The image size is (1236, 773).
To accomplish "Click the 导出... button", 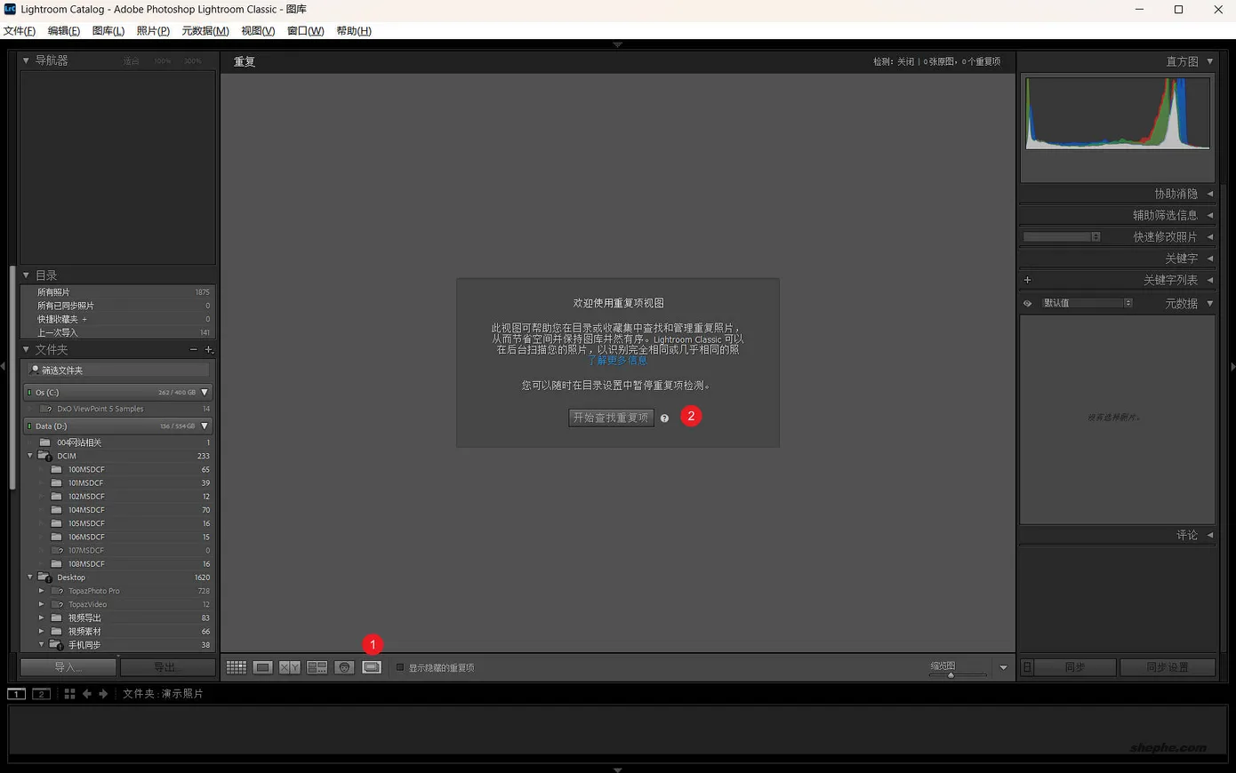I will [x=167, y=667].
